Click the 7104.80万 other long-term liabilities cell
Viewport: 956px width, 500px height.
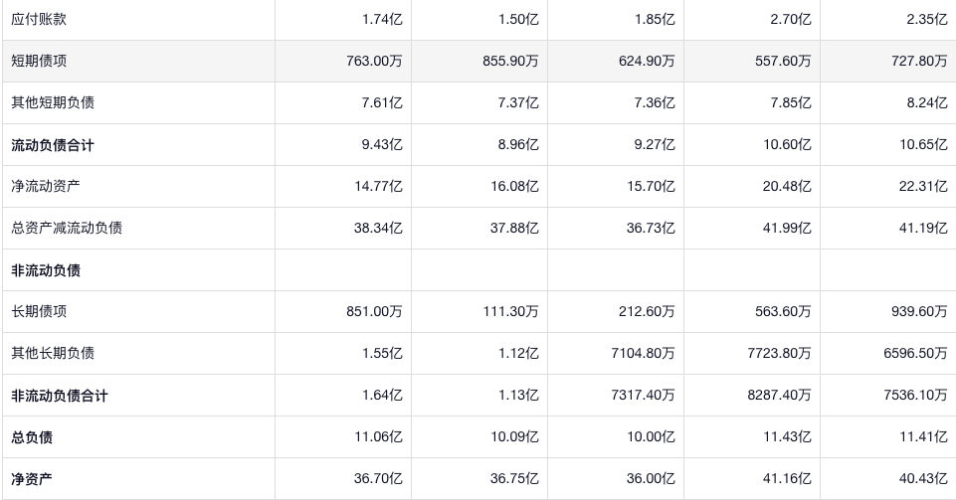tap(642, 353)
